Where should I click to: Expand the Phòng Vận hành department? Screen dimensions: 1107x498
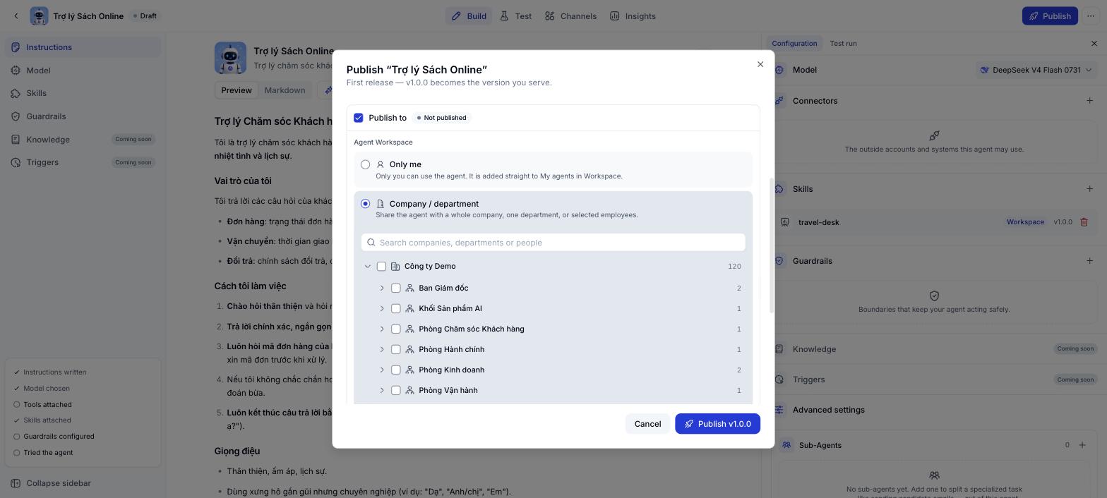382,391
